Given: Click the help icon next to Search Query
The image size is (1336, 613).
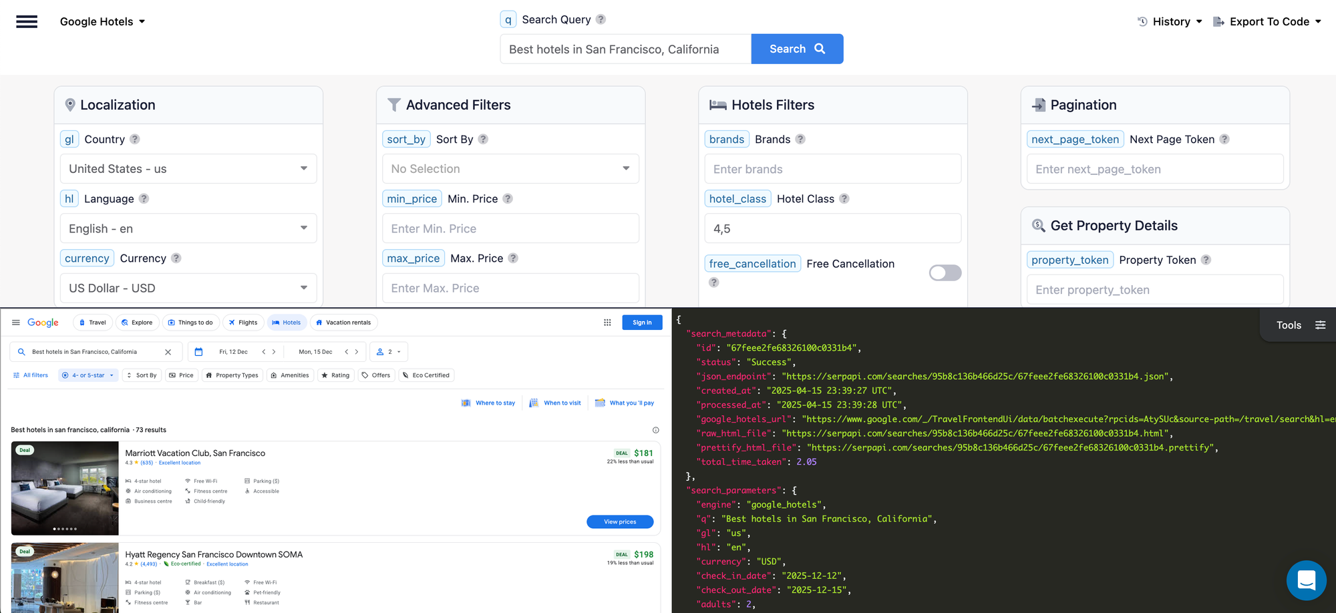Looking at the screenshot, I should pos(601,19).
